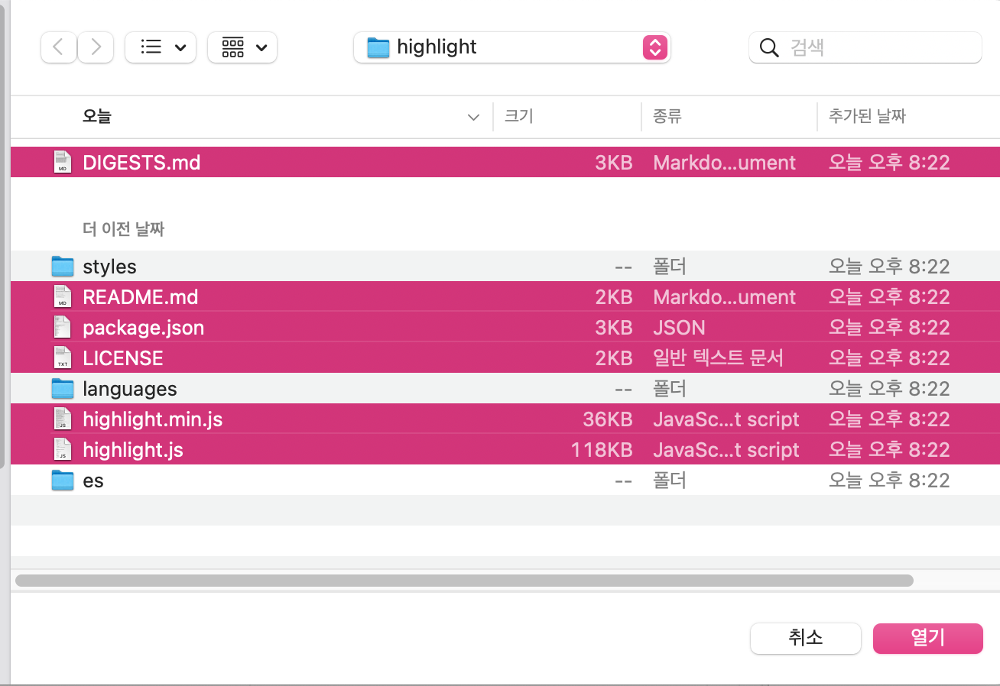Open the highlight folder path popup
The width and height of the screenshot is (1000, 686).
click(x=511, y=47)
